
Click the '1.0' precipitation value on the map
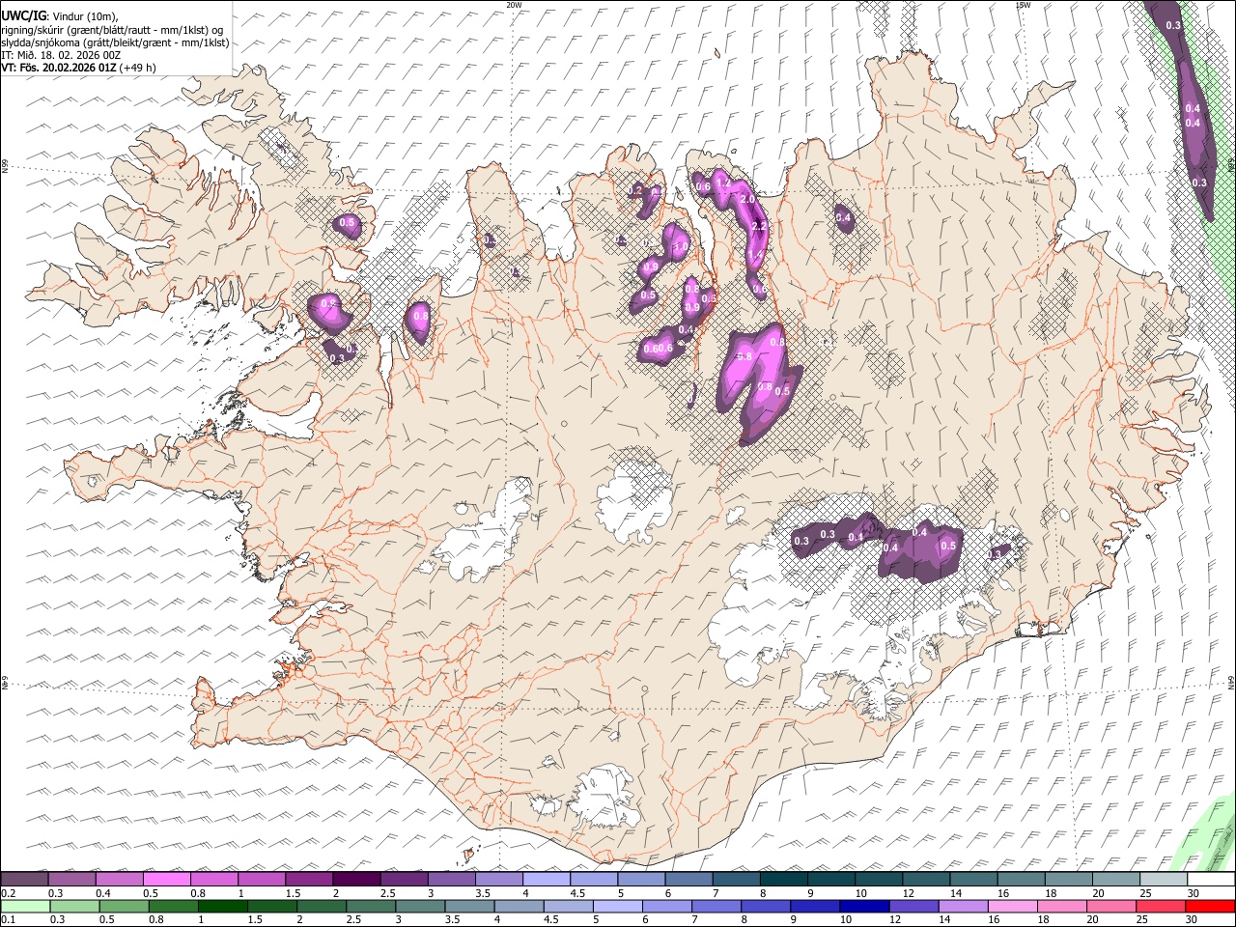click(x=680, y=247)
